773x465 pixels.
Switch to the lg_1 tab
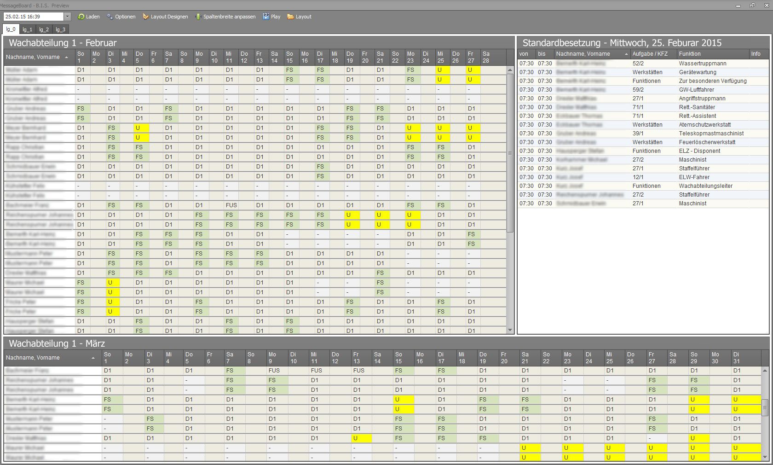(28, 29)
